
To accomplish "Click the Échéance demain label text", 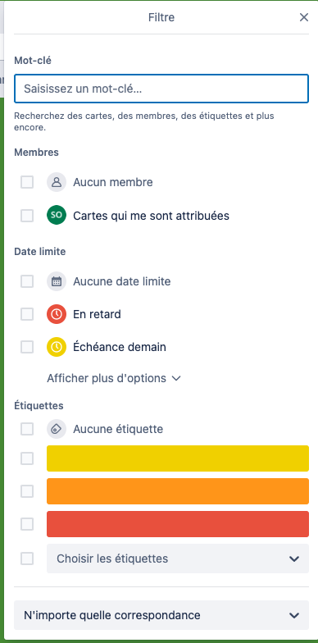I will [x=120, y=347].
